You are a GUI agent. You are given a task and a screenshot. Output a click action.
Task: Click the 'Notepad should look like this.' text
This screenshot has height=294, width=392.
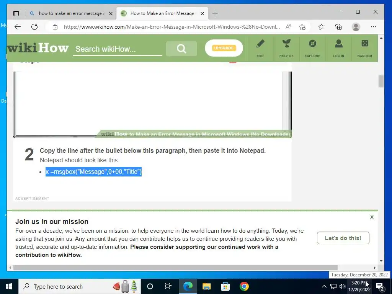click(x=79, y=160)
